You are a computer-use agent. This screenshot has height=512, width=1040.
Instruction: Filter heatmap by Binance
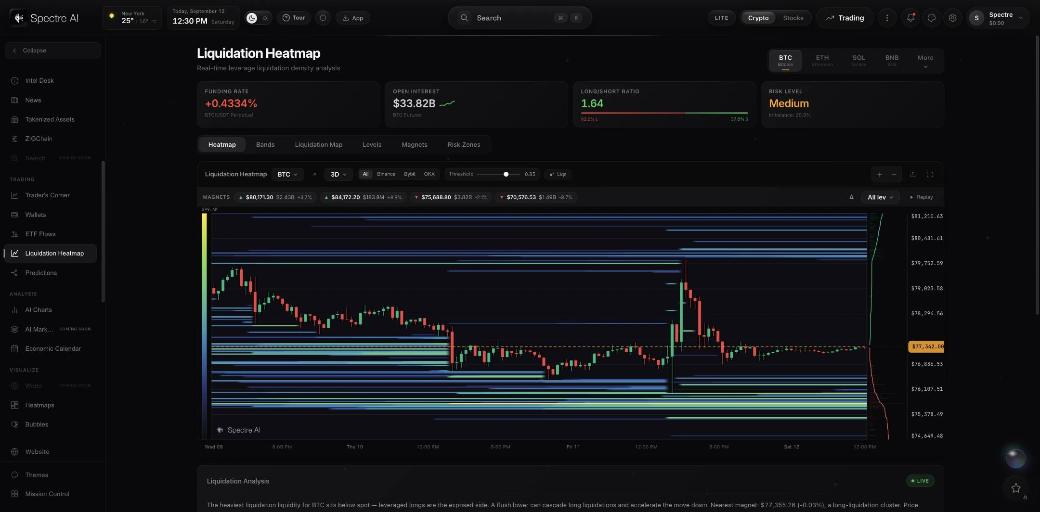(386, 174)
